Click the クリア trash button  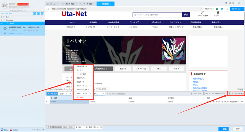[x=206, y=94]
